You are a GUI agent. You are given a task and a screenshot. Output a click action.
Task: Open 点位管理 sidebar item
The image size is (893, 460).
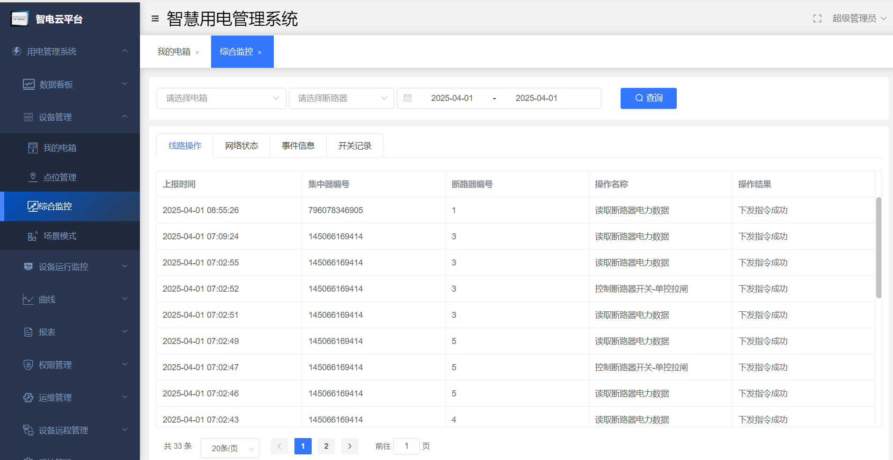point(59,178)
